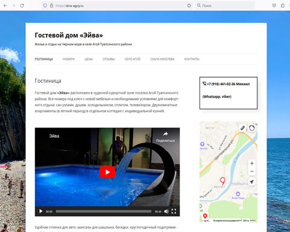
Task: Open the shield tracking protection icon
Action: tap(45, 5)
